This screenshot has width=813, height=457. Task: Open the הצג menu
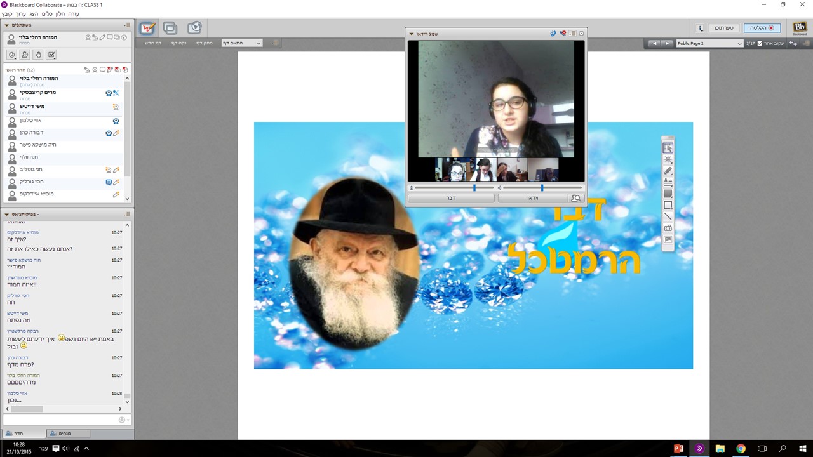click(x=34, y=13)
